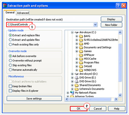Click the Cancel button
Screen dimensions: 129x115
tap(98, 109)
